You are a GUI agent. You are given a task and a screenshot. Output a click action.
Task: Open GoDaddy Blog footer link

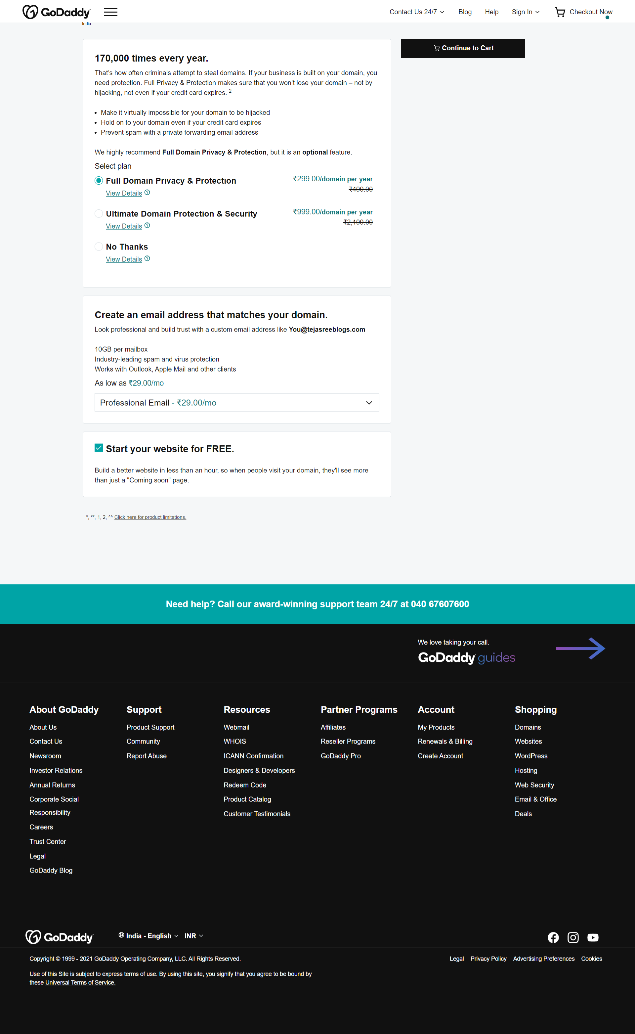tap(51, 870)
